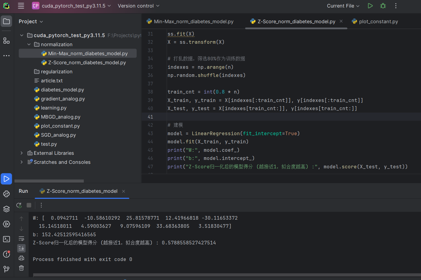
Task: Close the Z-Score_norm_diabetes_model.py editor tab
Action: [x=341, y=21]
